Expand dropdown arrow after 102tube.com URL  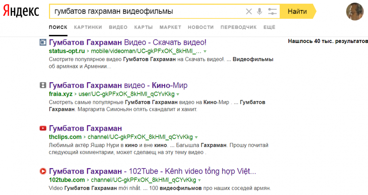pyautogui.click(x=199, y=180)
